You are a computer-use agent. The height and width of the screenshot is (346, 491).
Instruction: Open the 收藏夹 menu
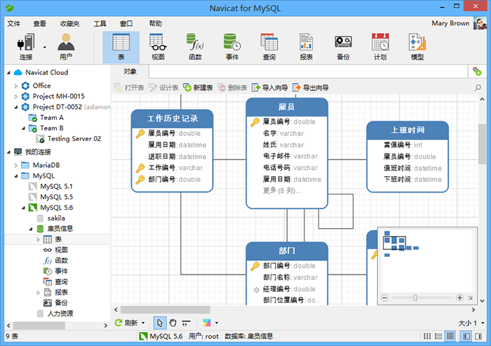70,23
